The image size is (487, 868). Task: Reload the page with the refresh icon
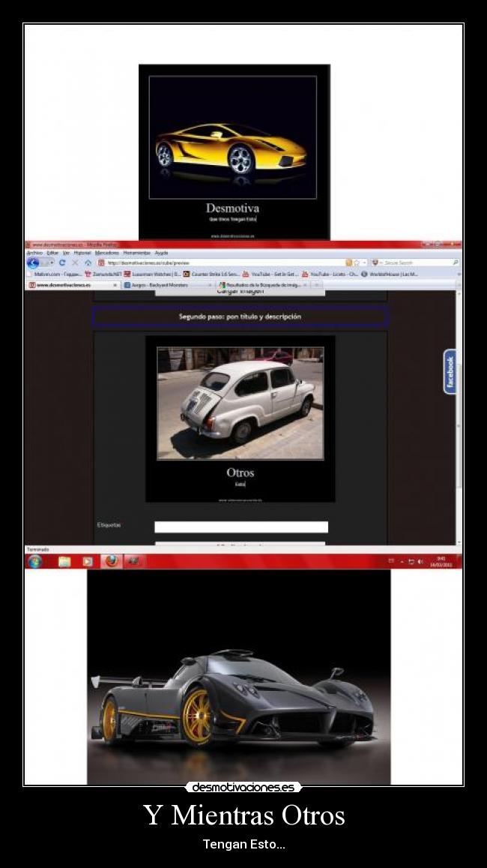click(x=62, y=263)
